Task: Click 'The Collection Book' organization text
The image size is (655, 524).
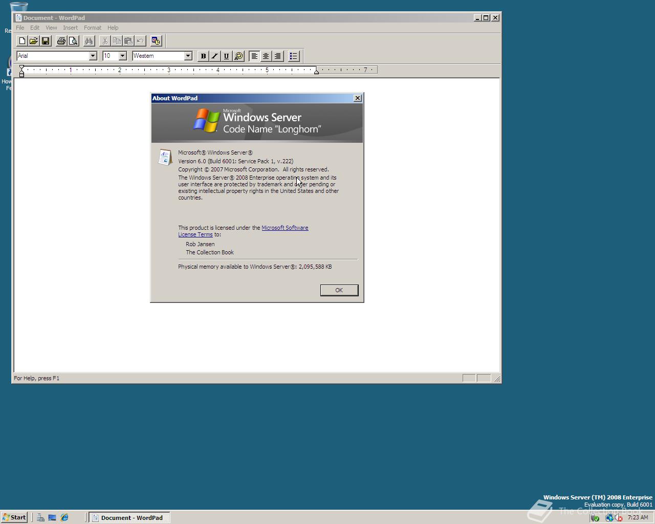Action: (210, 252)
